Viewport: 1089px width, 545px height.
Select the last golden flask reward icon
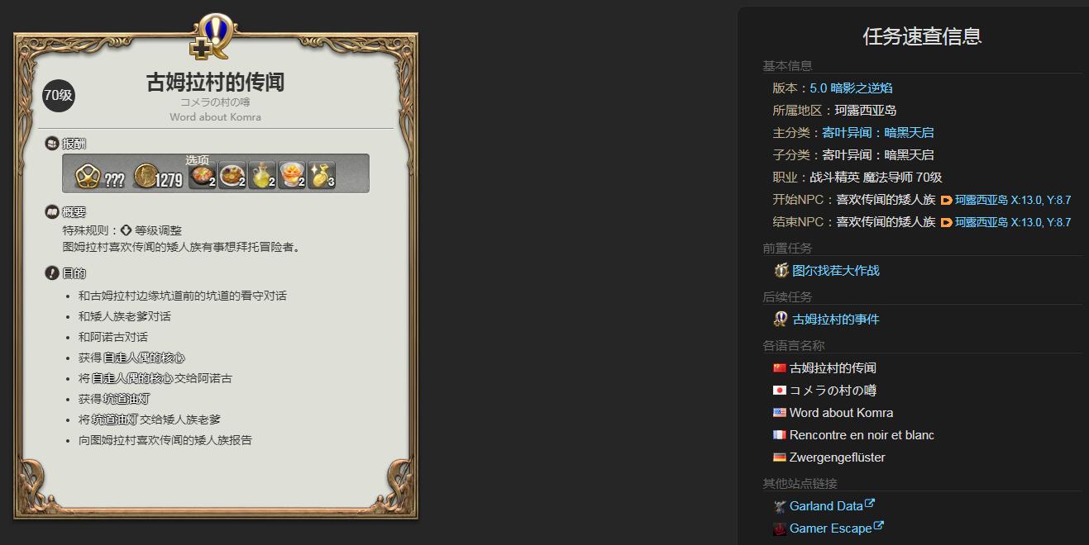[322, 174]
